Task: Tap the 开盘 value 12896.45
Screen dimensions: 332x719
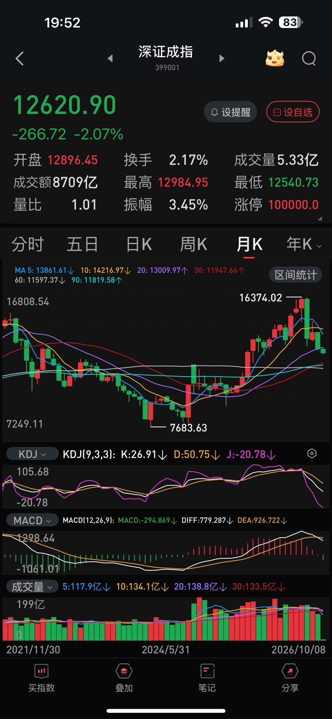Action: (73, 160)
